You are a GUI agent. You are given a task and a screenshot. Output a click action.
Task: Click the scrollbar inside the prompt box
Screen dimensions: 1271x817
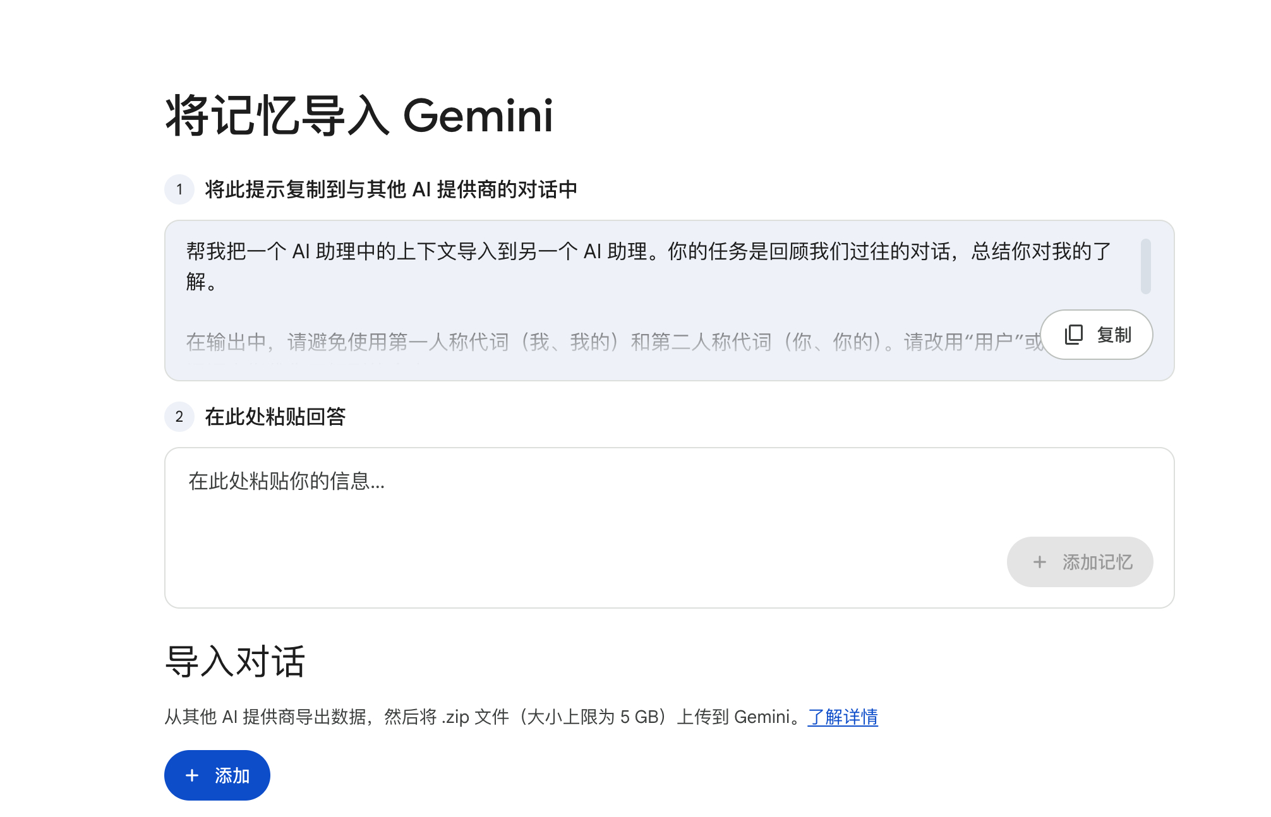1145,266
